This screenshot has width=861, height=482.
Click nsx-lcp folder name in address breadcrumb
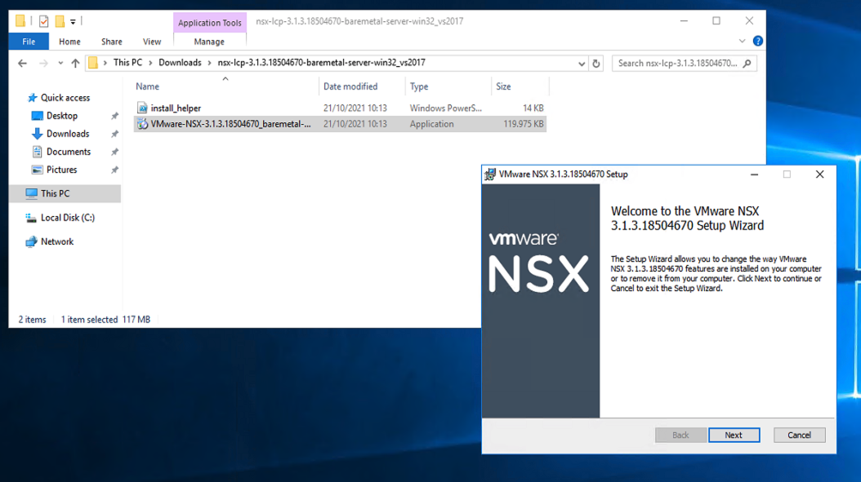tap(321, 63)
